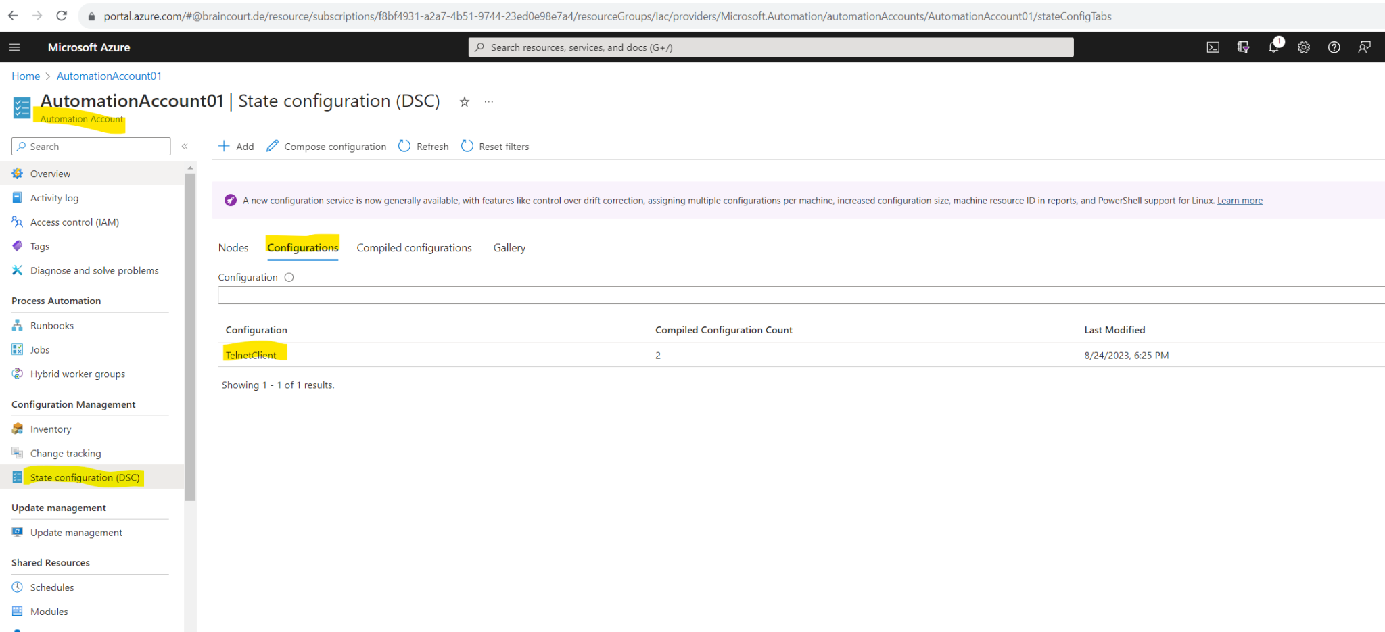Open the Learn more link in the banner
Image resolution: width=1385 pixels, height=632 pixels.
1239,200
